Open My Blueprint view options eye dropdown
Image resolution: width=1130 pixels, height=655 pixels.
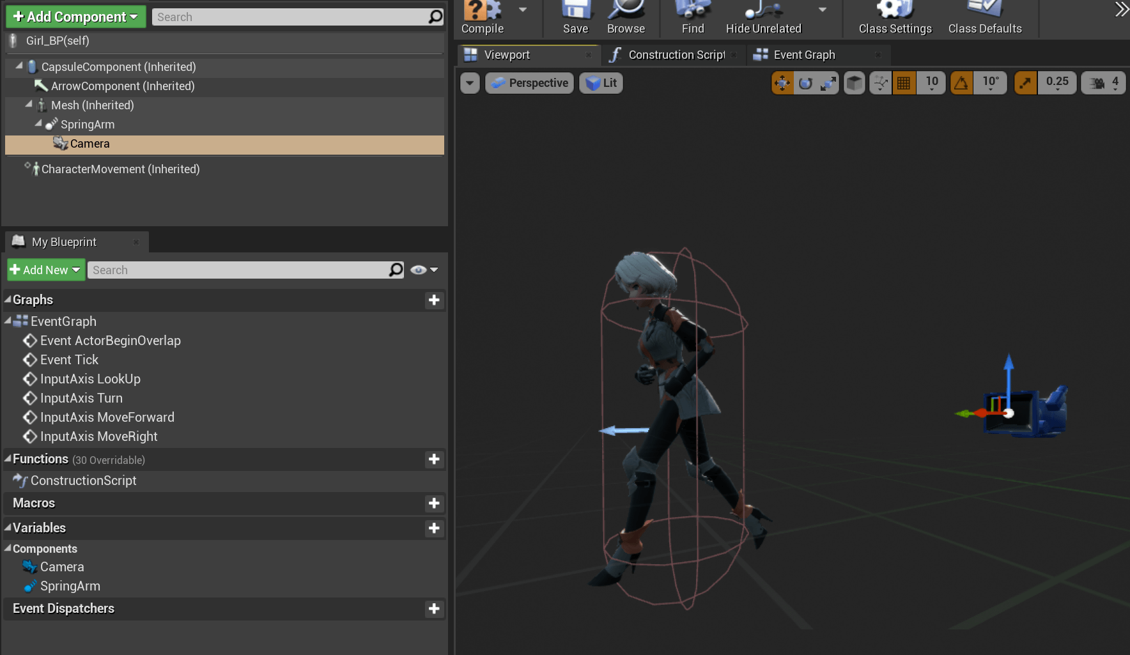pyautogui.click(x=424, y=270)
